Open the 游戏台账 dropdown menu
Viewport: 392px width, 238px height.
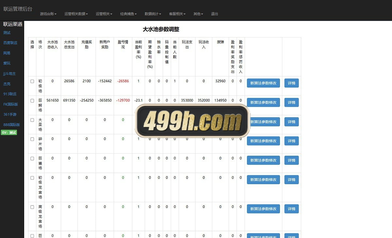point(48,14)
